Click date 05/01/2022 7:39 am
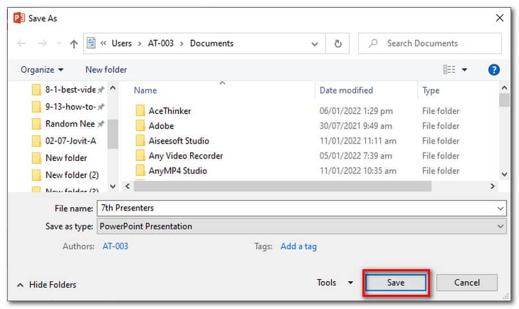The height and width of the screenshot is (309, 519). coord(356,156)
